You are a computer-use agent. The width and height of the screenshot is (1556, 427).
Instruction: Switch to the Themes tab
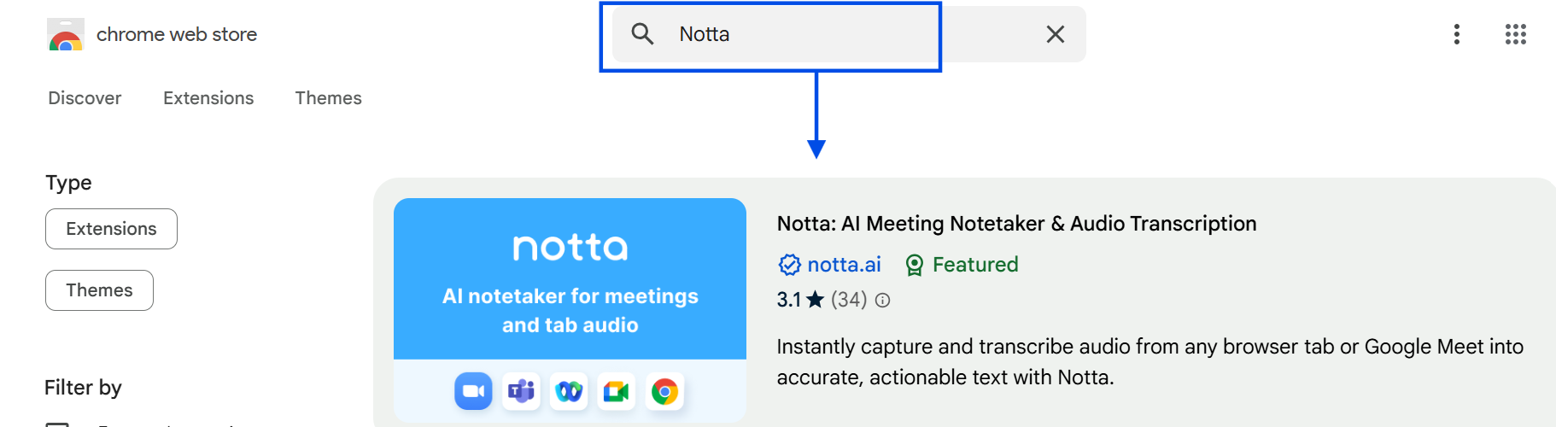pyautogui.click(x=329, y=98)
